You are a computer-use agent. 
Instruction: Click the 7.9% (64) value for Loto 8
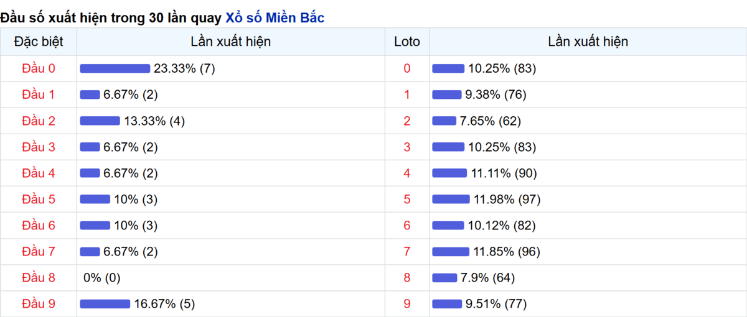click(487, 278)
